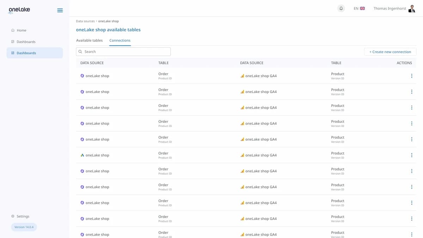Viewport: 423px width, 238px height.
Task: Open actions menu for the first connection row
Action: [411, 76]
